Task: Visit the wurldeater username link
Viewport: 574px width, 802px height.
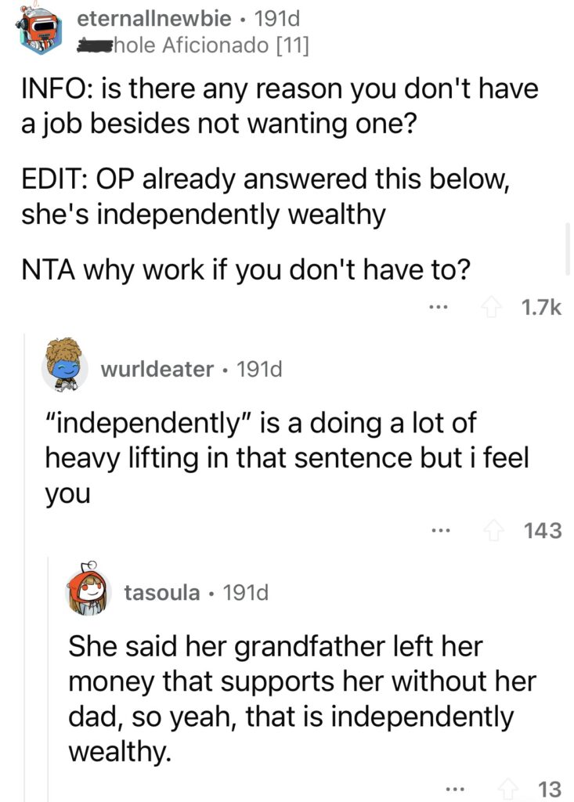Action: coord(157,369)
